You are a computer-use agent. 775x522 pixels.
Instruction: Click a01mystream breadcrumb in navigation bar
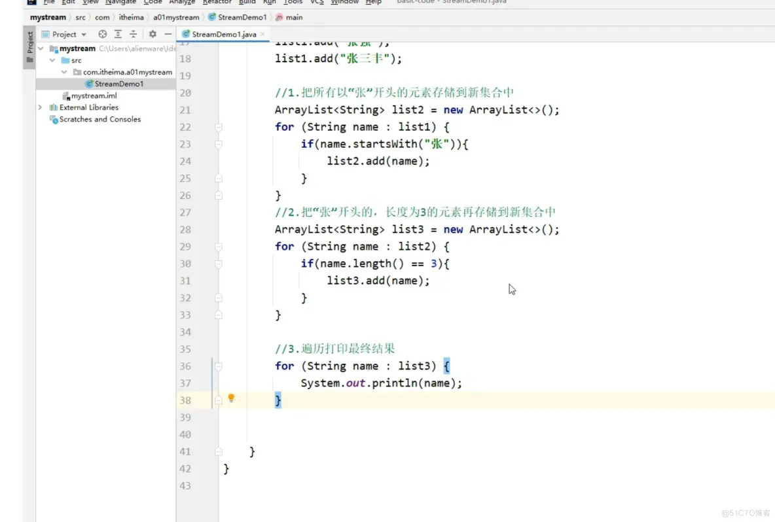coord(176,17)
